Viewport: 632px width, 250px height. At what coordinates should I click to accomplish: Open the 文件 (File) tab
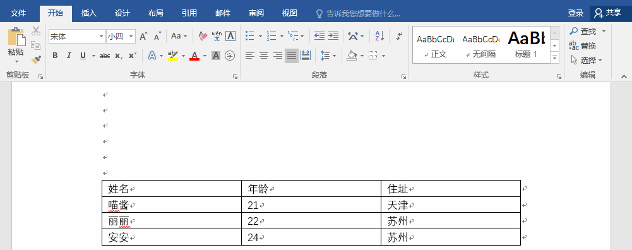pyautogui.click(x=18, y=13)
